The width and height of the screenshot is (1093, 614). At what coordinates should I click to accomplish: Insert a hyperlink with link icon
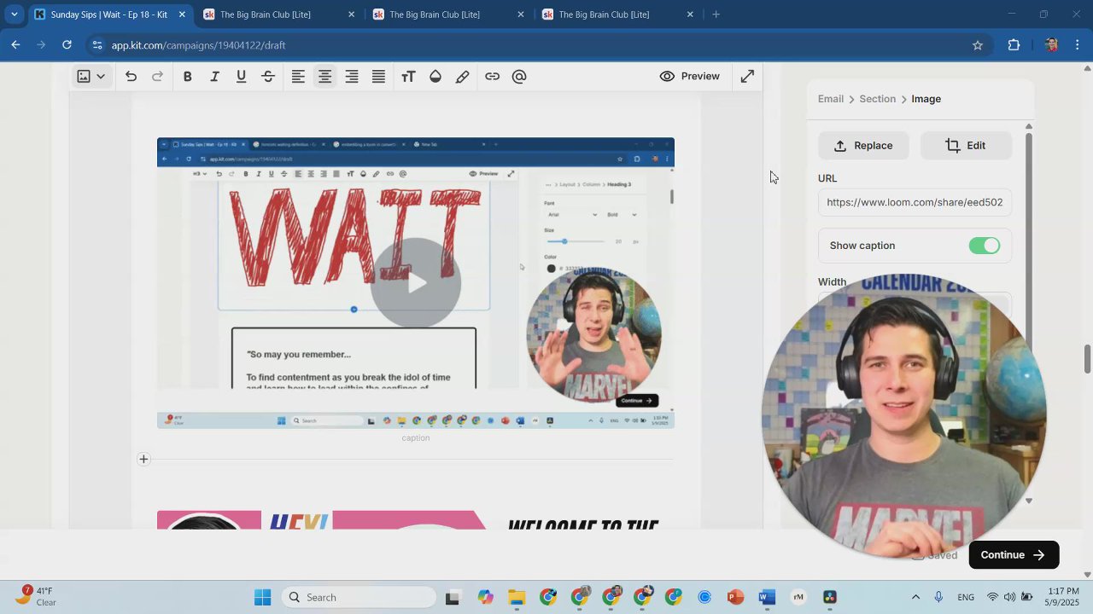492,77
